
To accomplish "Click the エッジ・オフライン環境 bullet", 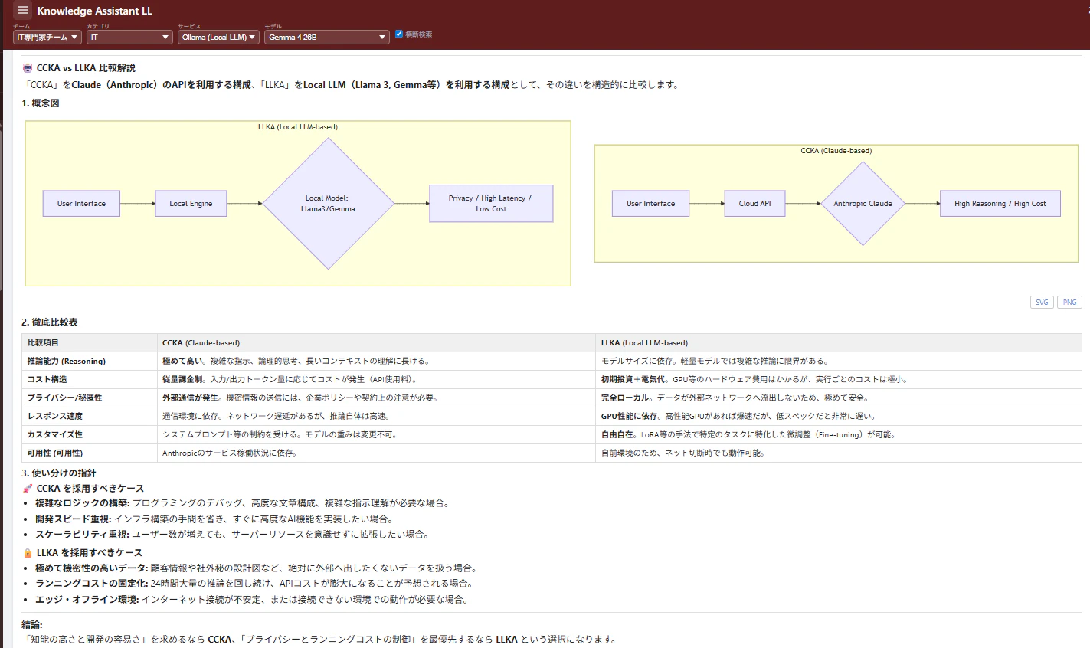I will pyautogui.click(x=252, y=599).
